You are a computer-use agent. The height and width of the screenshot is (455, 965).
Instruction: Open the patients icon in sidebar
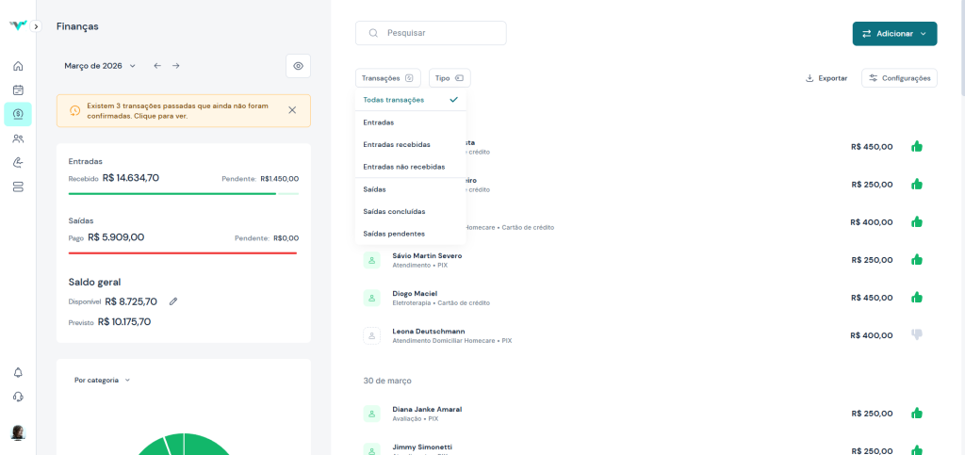(x=18, y=138)
